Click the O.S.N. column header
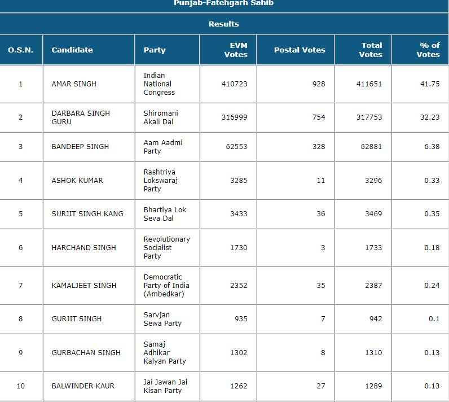 (21, 50)
